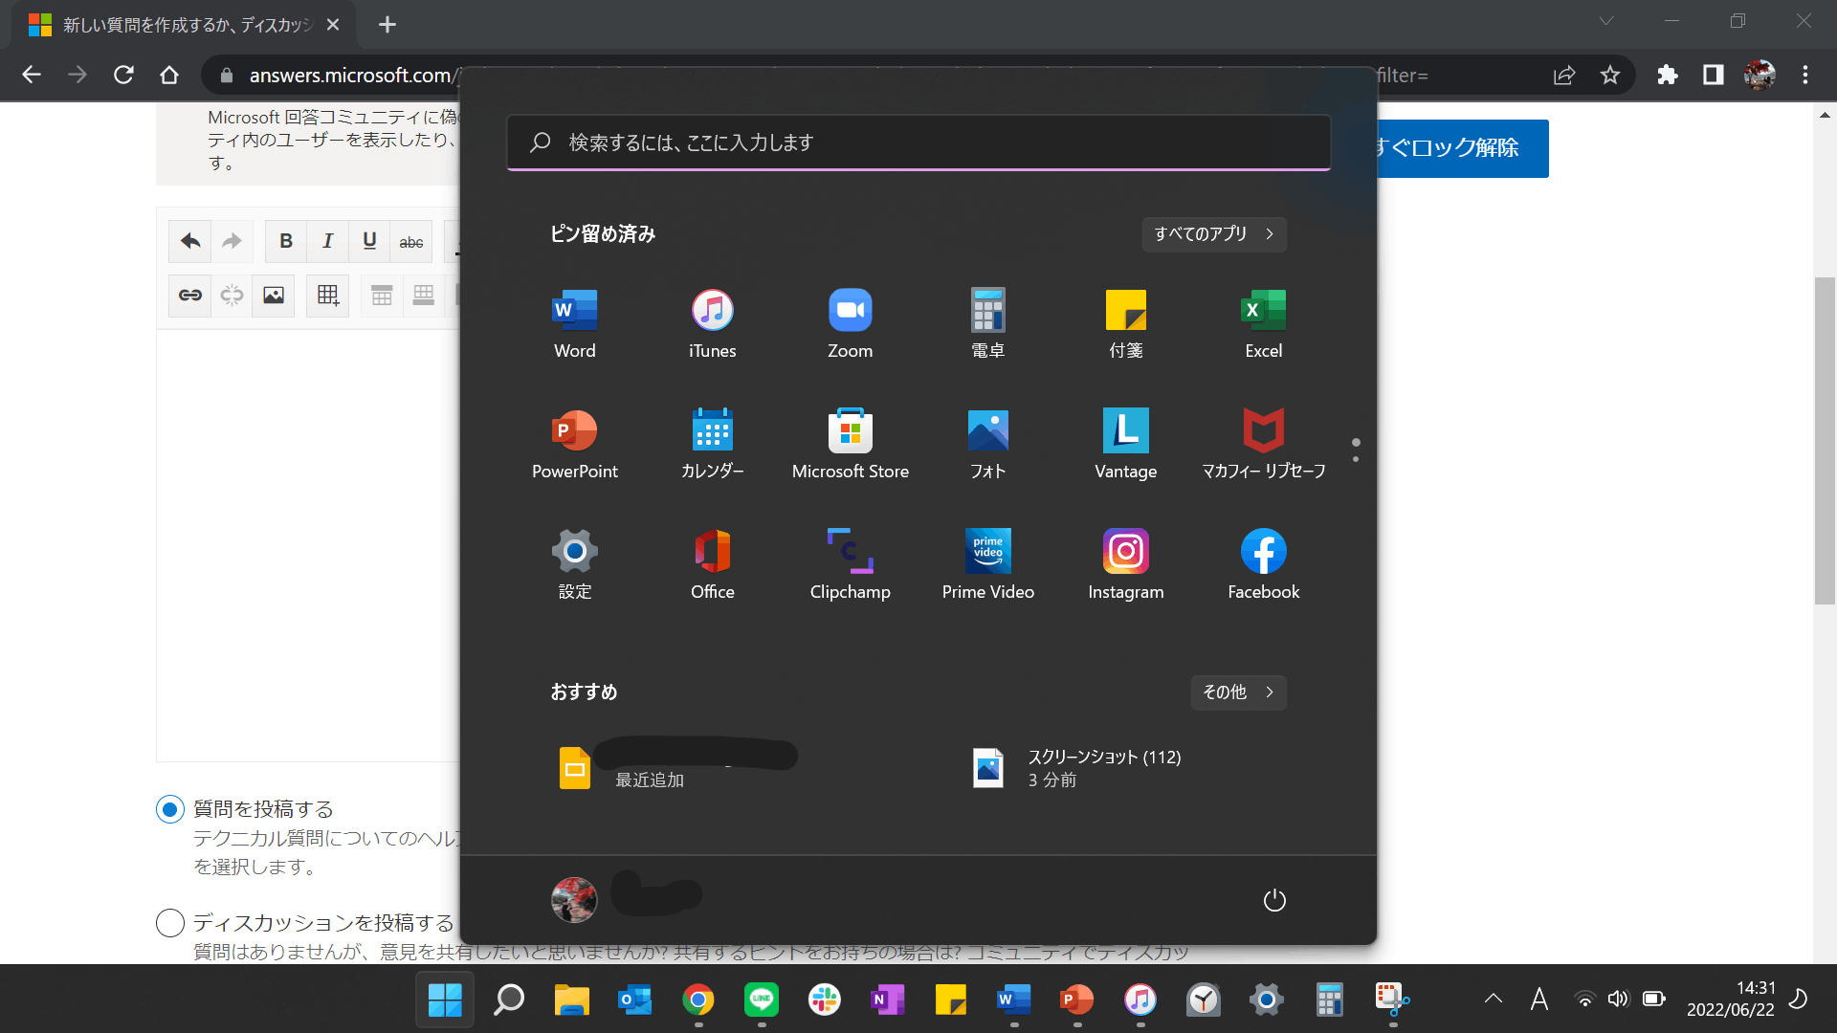1837x1033 pixels.
Task: Expand the すべてのアプリ list
Action: [x=1213, y=234]
